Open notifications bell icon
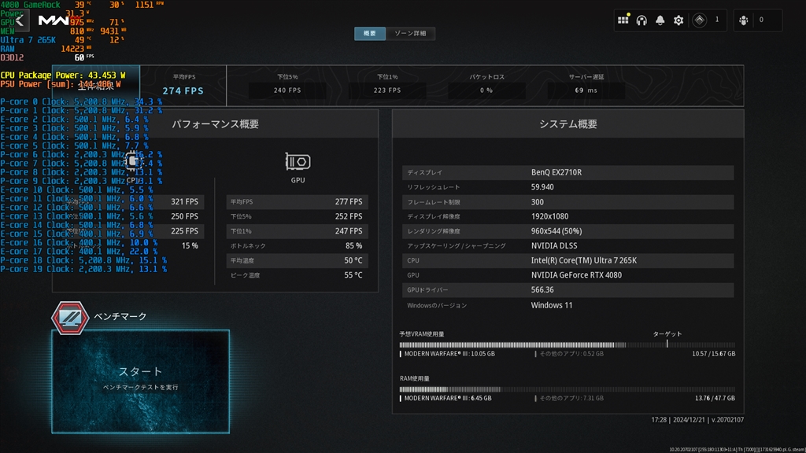The height and width of the screenshot is (453, 806). (660, 20)
